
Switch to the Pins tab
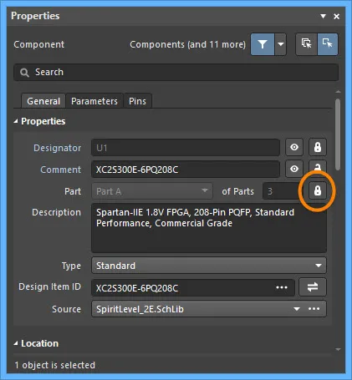pos(137,101)
